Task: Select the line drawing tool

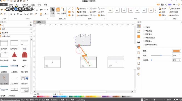Action: click(x=69, y=8)
